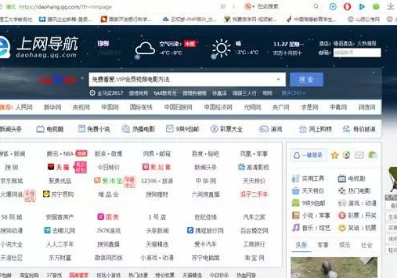Click the yellow star icon beside 一键登录
Image resolution: width=397 pixels, height=278 pixels.
[334, 155]
